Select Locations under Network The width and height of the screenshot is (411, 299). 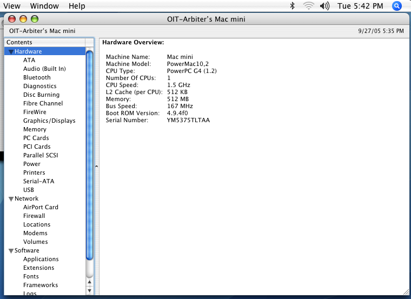(x=37, y=224)
